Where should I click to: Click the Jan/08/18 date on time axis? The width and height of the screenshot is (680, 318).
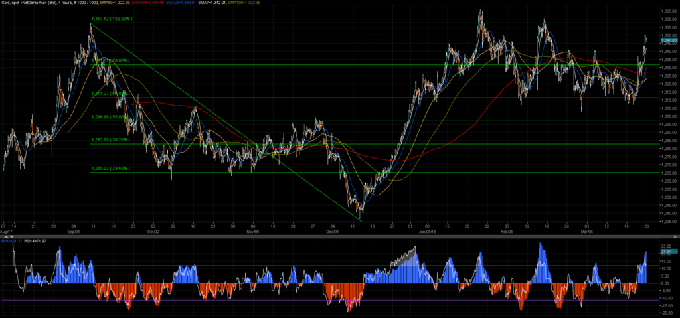coord(426,232)
